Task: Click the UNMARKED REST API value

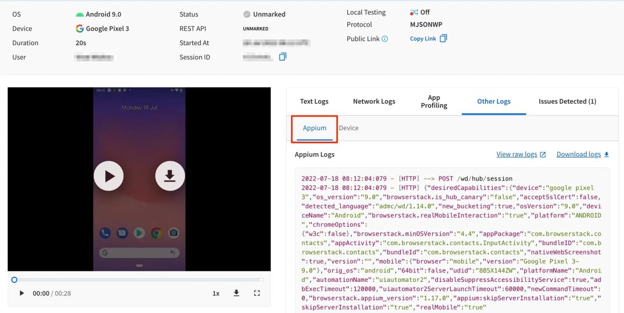Action: (x=255, y=29)
